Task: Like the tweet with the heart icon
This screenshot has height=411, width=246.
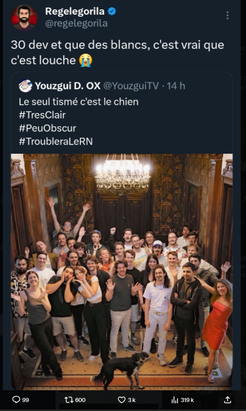Action: coord(122,400)
